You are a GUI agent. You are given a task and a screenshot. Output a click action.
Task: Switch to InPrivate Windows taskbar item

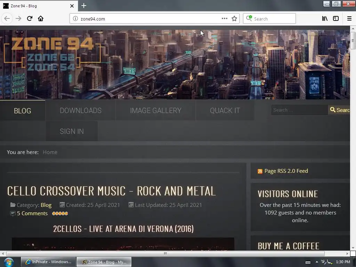48,262
